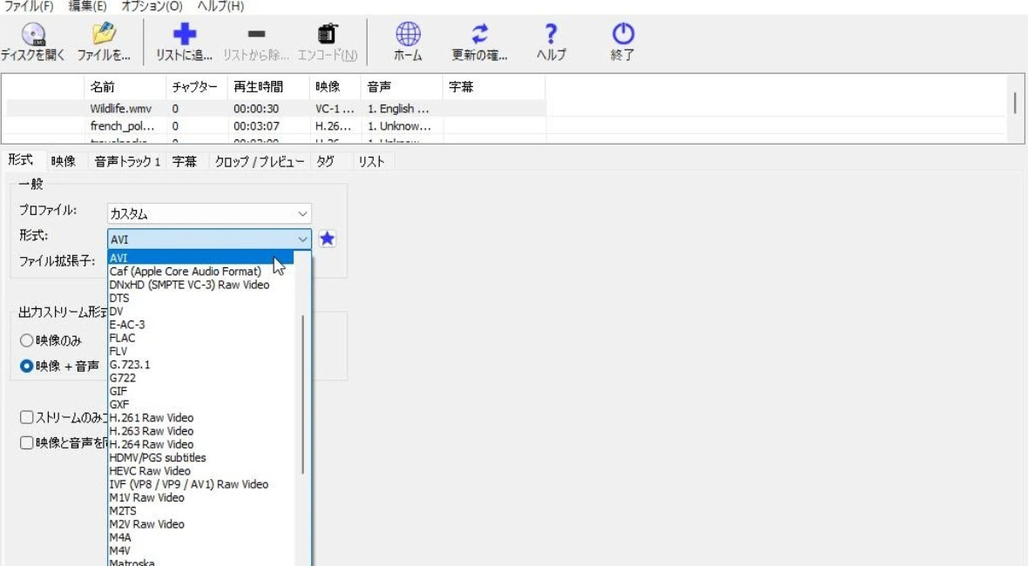Choose M2V Raw Video format
1028x566 pixels.
[x=200, y=524]
